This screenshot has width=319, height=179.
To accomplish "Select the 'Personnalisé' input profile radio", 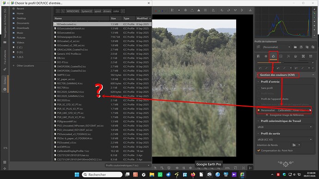I will coord(258,110).
